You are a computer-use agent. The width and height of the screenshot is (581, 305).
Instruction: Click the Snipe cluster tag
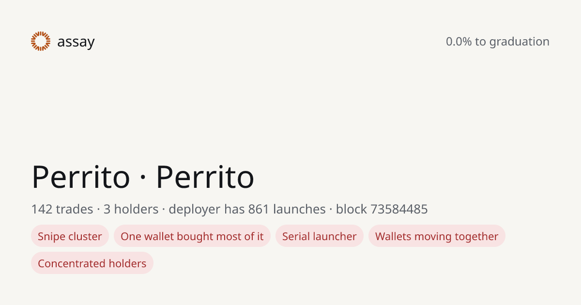point(70,236)
